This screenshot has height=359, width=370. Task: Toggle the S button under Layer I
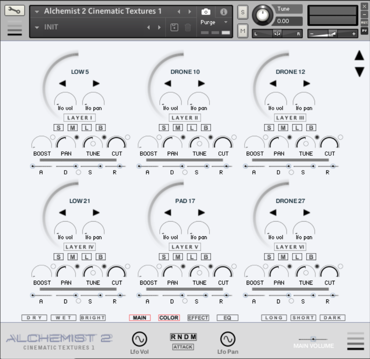point(58,128)
